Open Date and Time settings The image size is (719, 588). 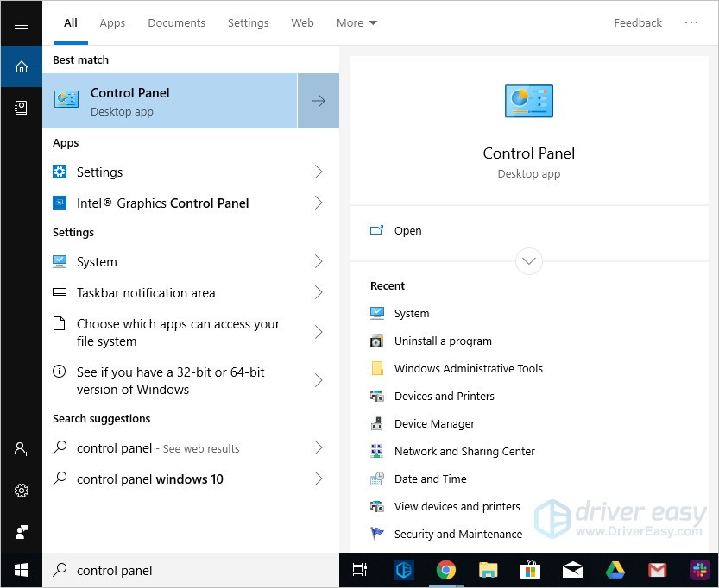pyautogui.click(x=429, y=479)
